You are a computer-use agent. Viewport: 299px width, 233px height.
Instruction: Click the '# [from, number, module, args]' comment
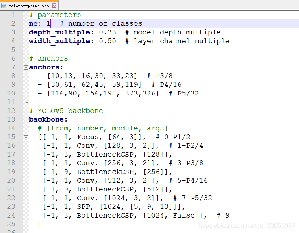pos(103,128)
